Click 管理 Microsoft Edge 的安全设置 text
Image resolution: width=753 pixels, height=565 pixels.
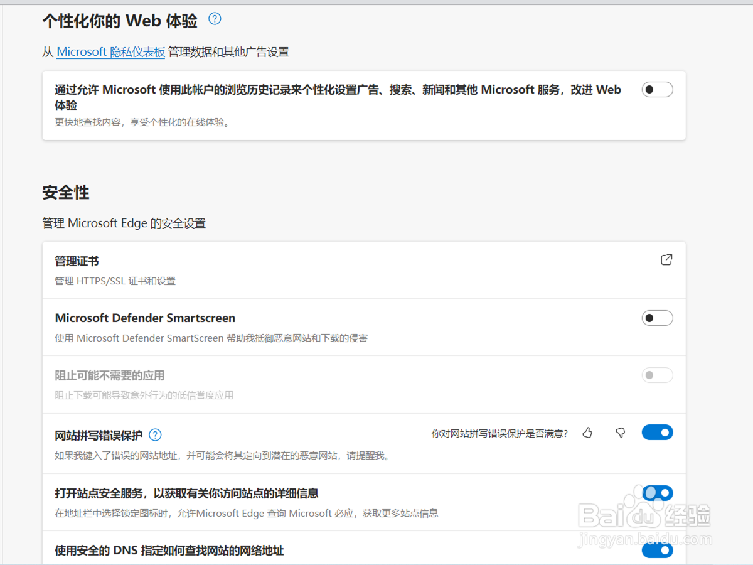tap(124, 223)
